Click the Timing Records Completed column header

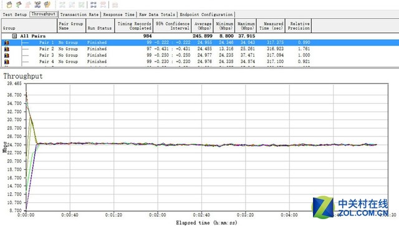(x=134, y=26)
